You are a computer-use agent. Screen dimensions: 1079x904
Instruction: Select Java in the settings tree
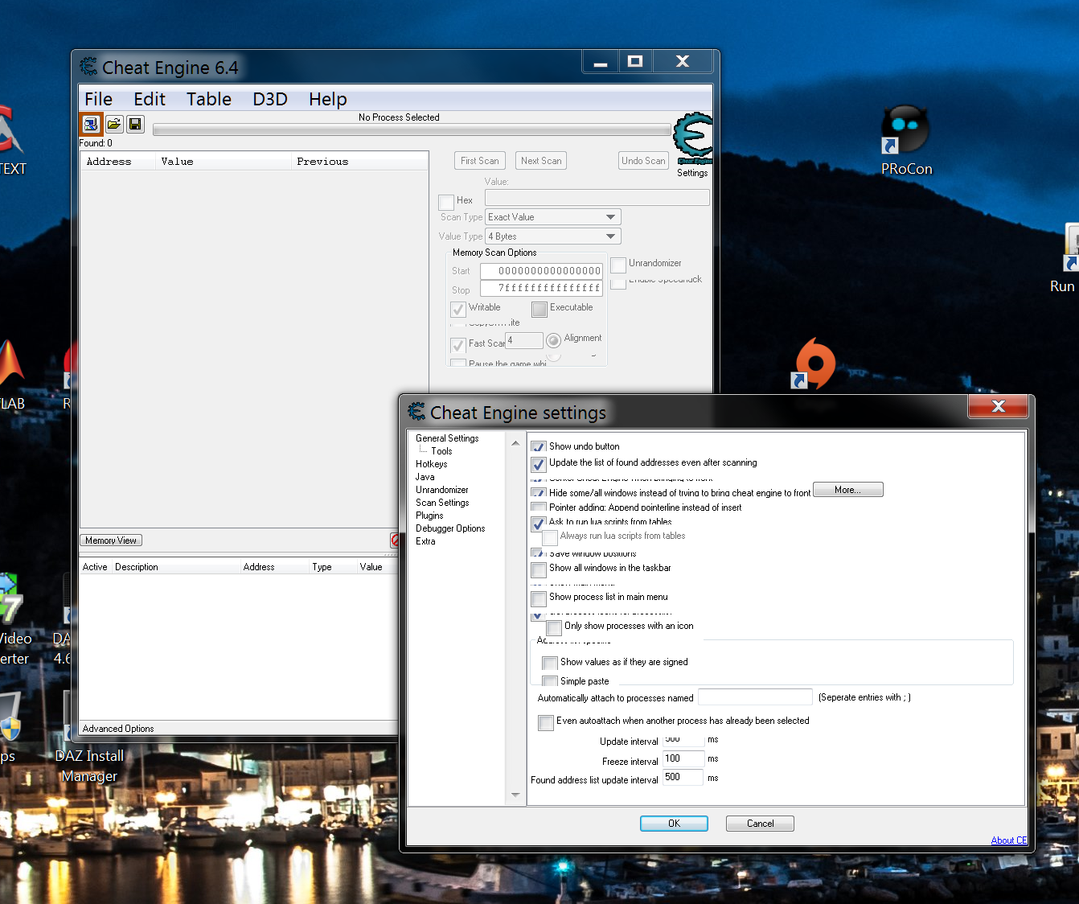pyautogui.click(x=425, y=477)
